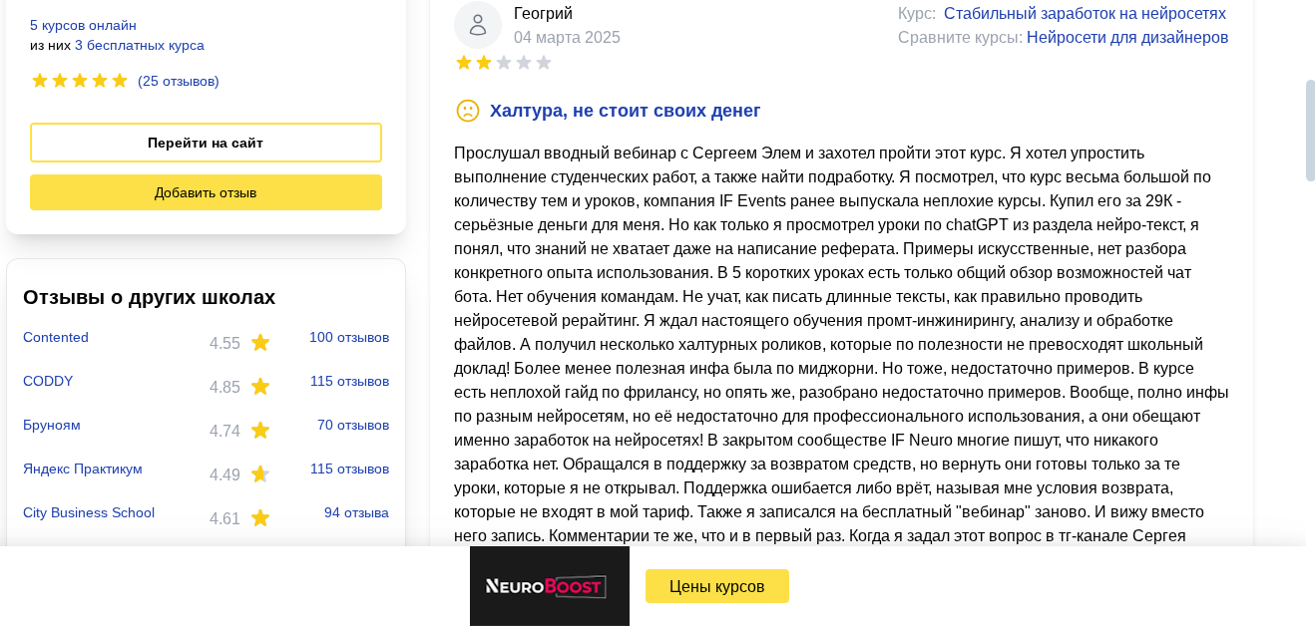Open '70 отзывов' for Бруноям
The width and height of the screenshot is (1315, 626).
tap(353, 425)
